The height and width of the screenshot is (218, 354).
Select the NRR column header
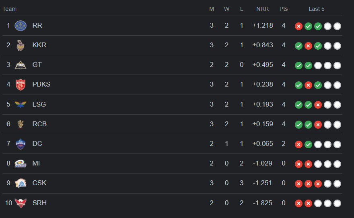coord(262,9)
